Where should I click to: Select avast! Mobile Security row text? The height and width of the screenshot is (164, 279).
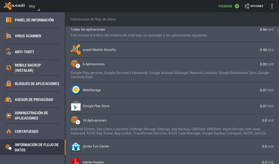pyautogui.click(x=99, y=50)
